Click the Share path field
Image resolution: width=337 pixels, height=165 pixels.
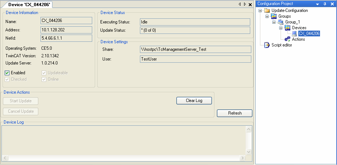click(195, 49)
